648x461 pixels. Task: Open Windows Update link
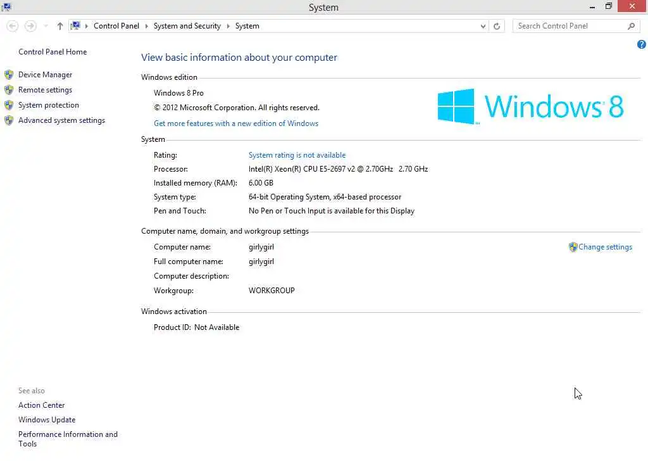point(47,420)
